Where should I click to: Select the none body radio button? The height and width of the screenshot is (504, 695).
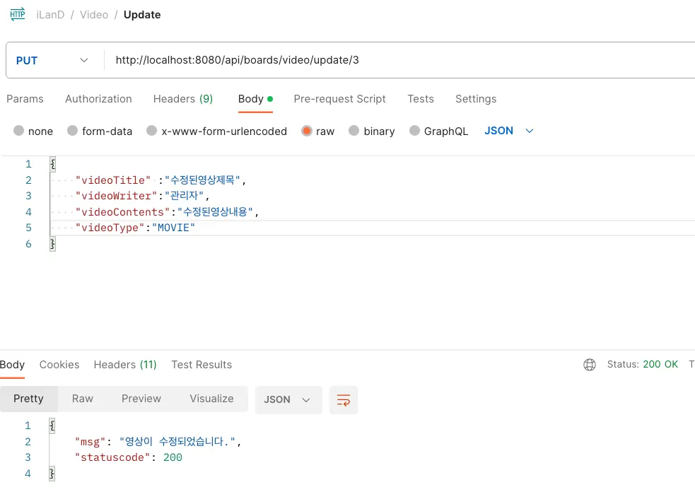19,131
